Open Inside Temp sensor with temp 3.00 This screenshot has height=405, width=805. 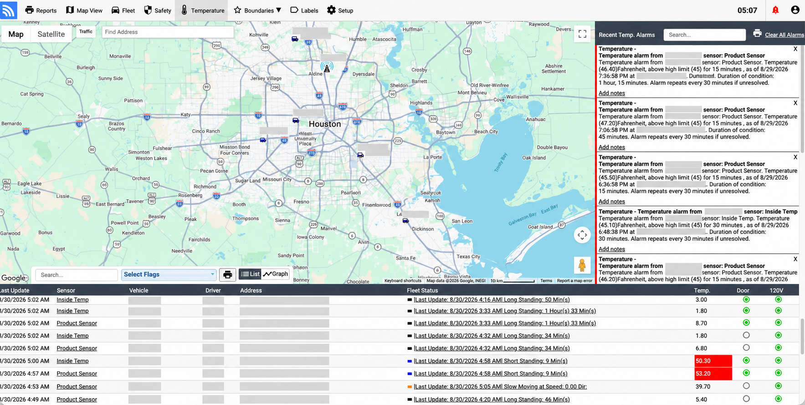[x=72, y=300]
